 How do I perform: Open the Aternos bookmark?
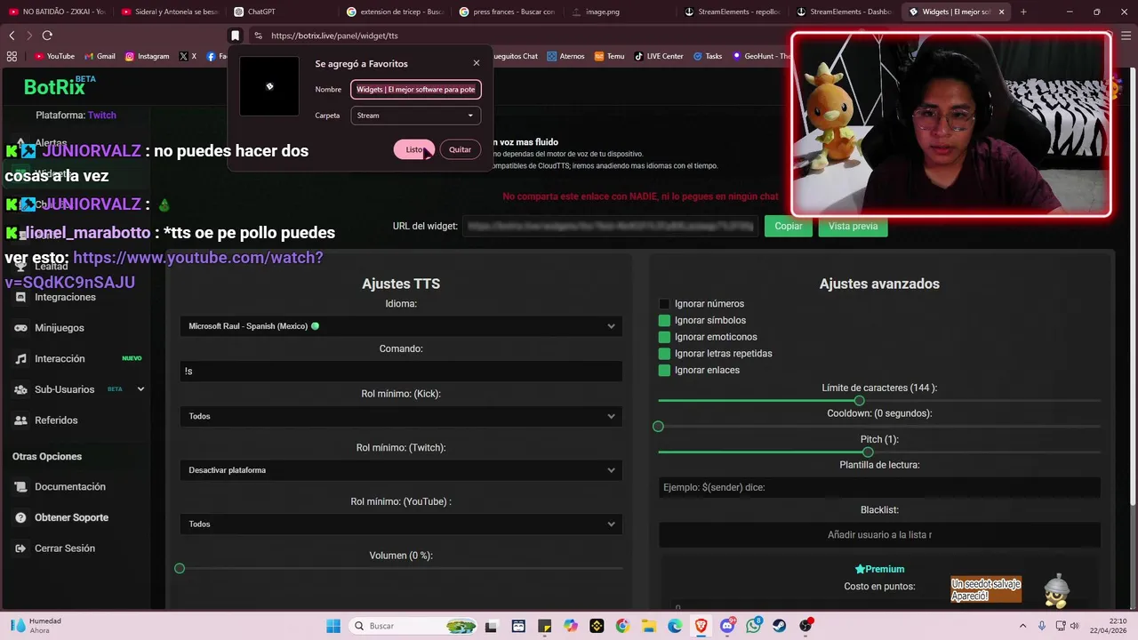565,56
